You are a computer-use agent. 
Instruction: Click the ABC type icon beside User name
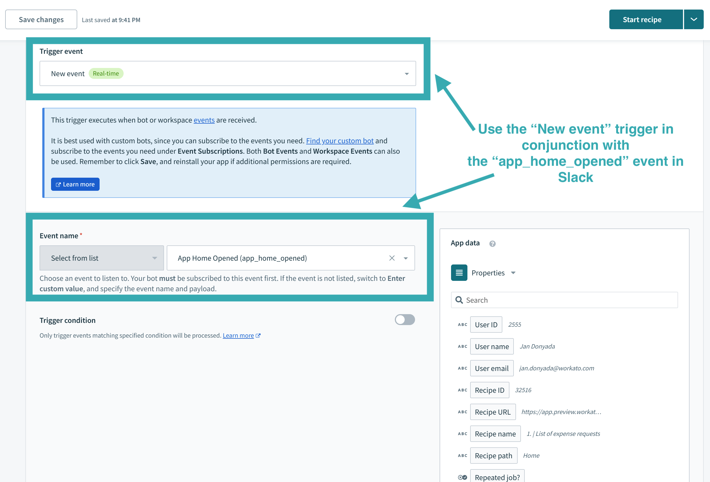click(463, 347)
